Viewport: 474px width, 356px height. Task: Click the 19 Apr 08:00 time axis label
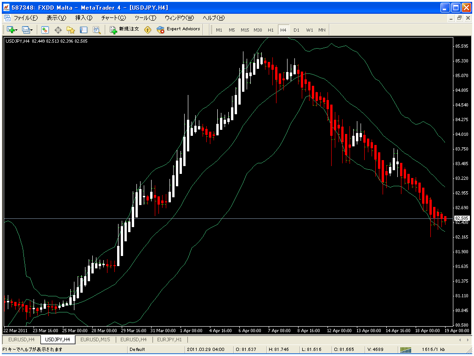[x=457, y=331]
